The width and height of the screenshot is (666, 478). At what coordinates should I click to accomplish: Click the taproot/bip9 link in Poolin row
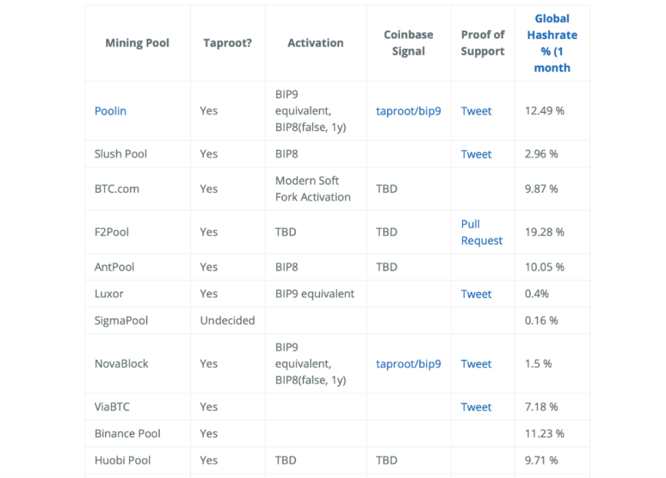408,111
